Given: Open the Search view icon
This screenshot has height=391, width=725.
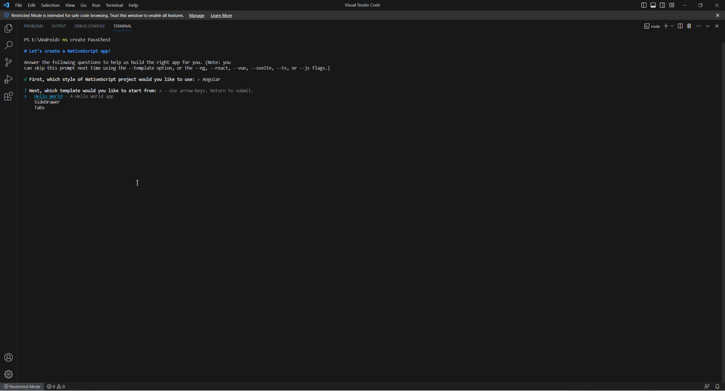Looking at the screenshot, I should (8, 45).
